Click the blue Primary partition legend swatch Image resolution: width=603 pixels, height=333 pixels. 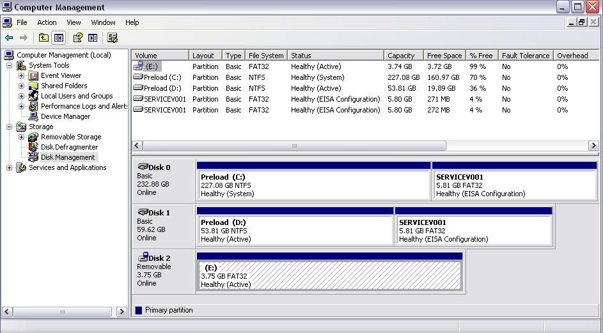[139, 311]
